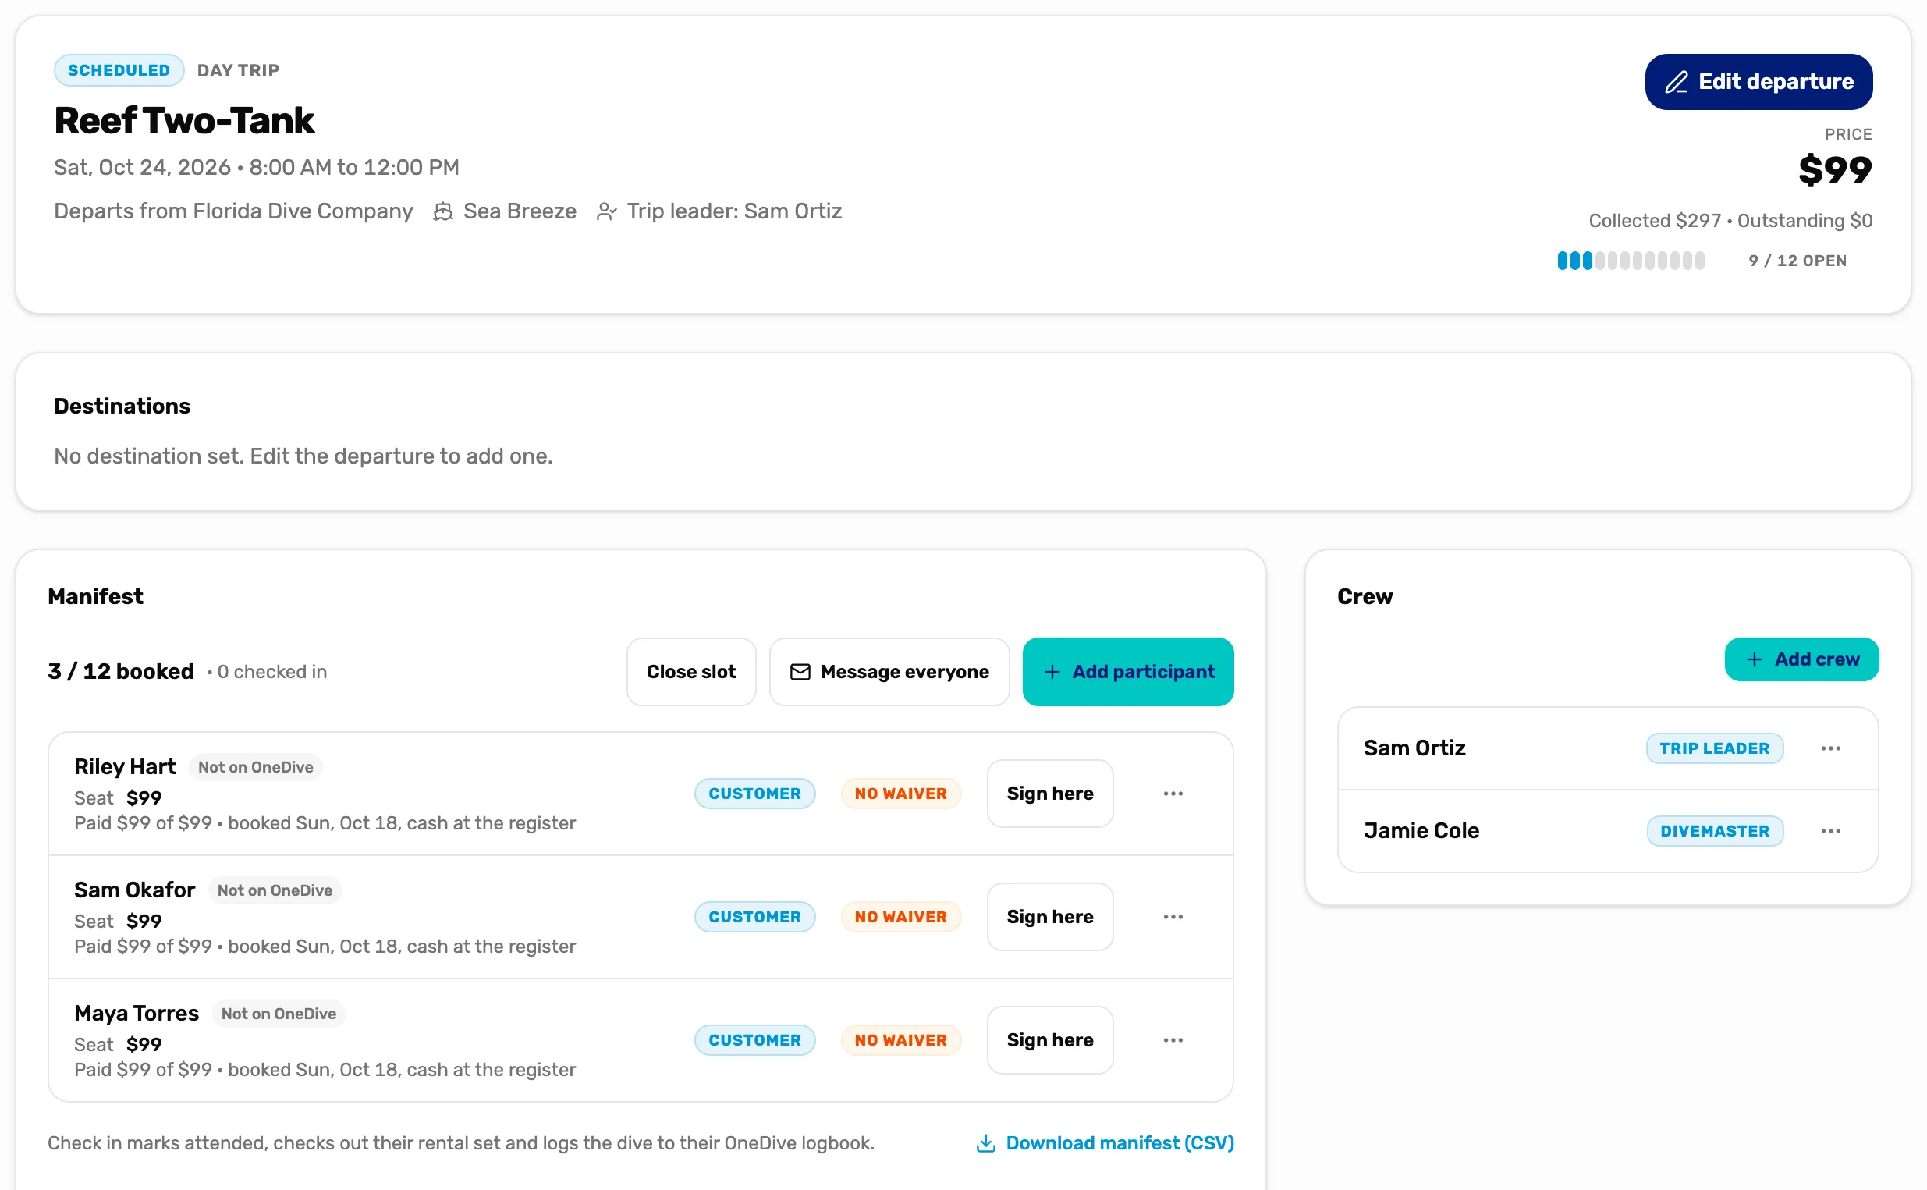Image resolution: width=1927 pixels, height=1190 pixels.
Task: Click the seat capacity progress bar
Action: [1631, 261]
